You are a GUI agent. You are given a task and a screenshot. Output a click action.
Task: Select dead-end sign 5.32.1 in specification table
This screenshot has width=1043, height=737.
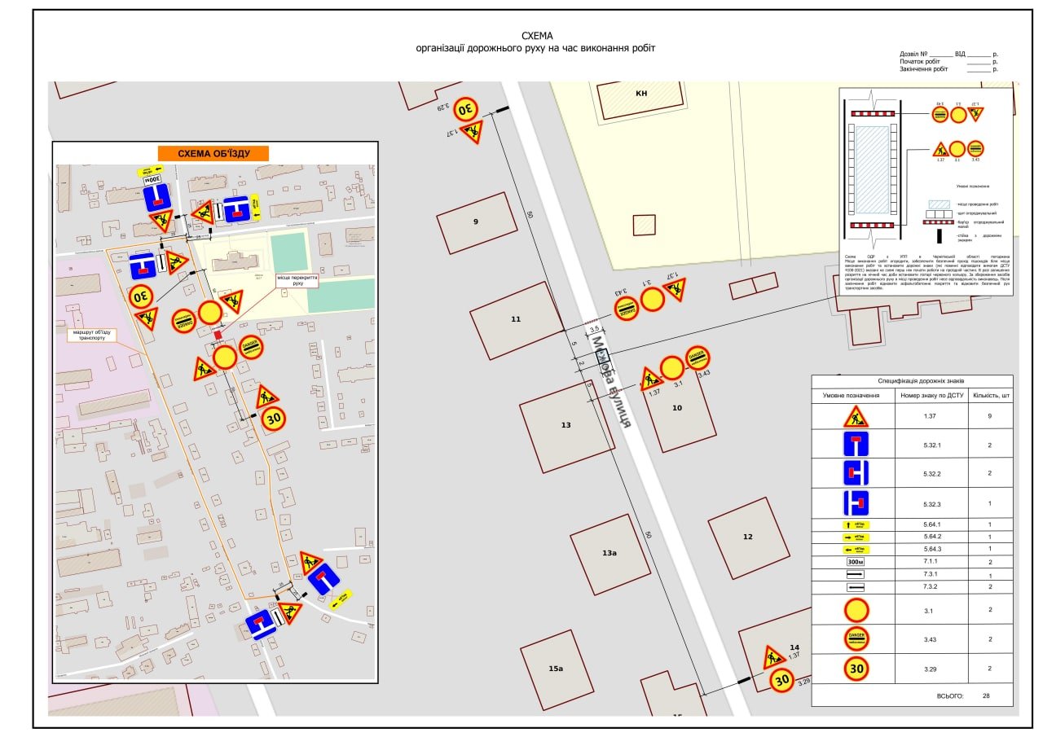[856, 445]
